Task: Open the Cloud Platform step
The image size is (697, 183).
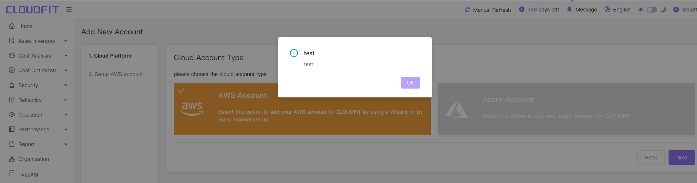Action: click(110, 56)
